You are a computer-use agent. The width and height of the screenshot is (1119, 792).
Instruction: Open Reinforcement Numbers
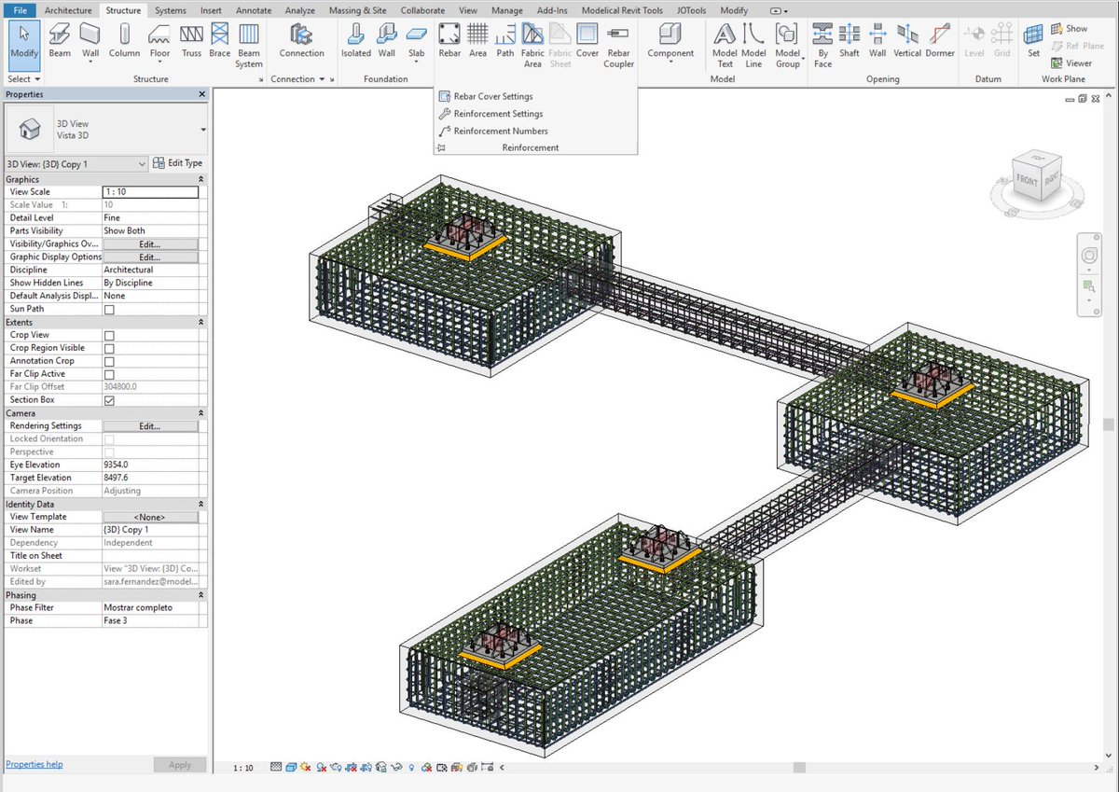(x=493, y=131)
